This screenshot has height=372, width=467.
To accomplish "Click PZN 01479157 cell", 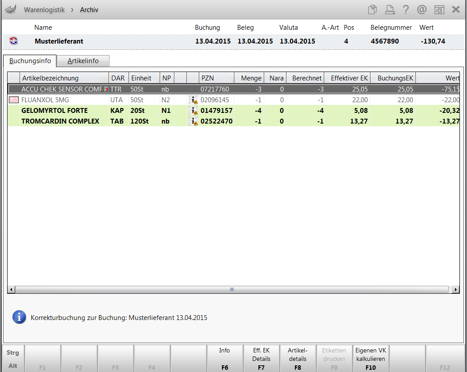I will coord(217,111).
